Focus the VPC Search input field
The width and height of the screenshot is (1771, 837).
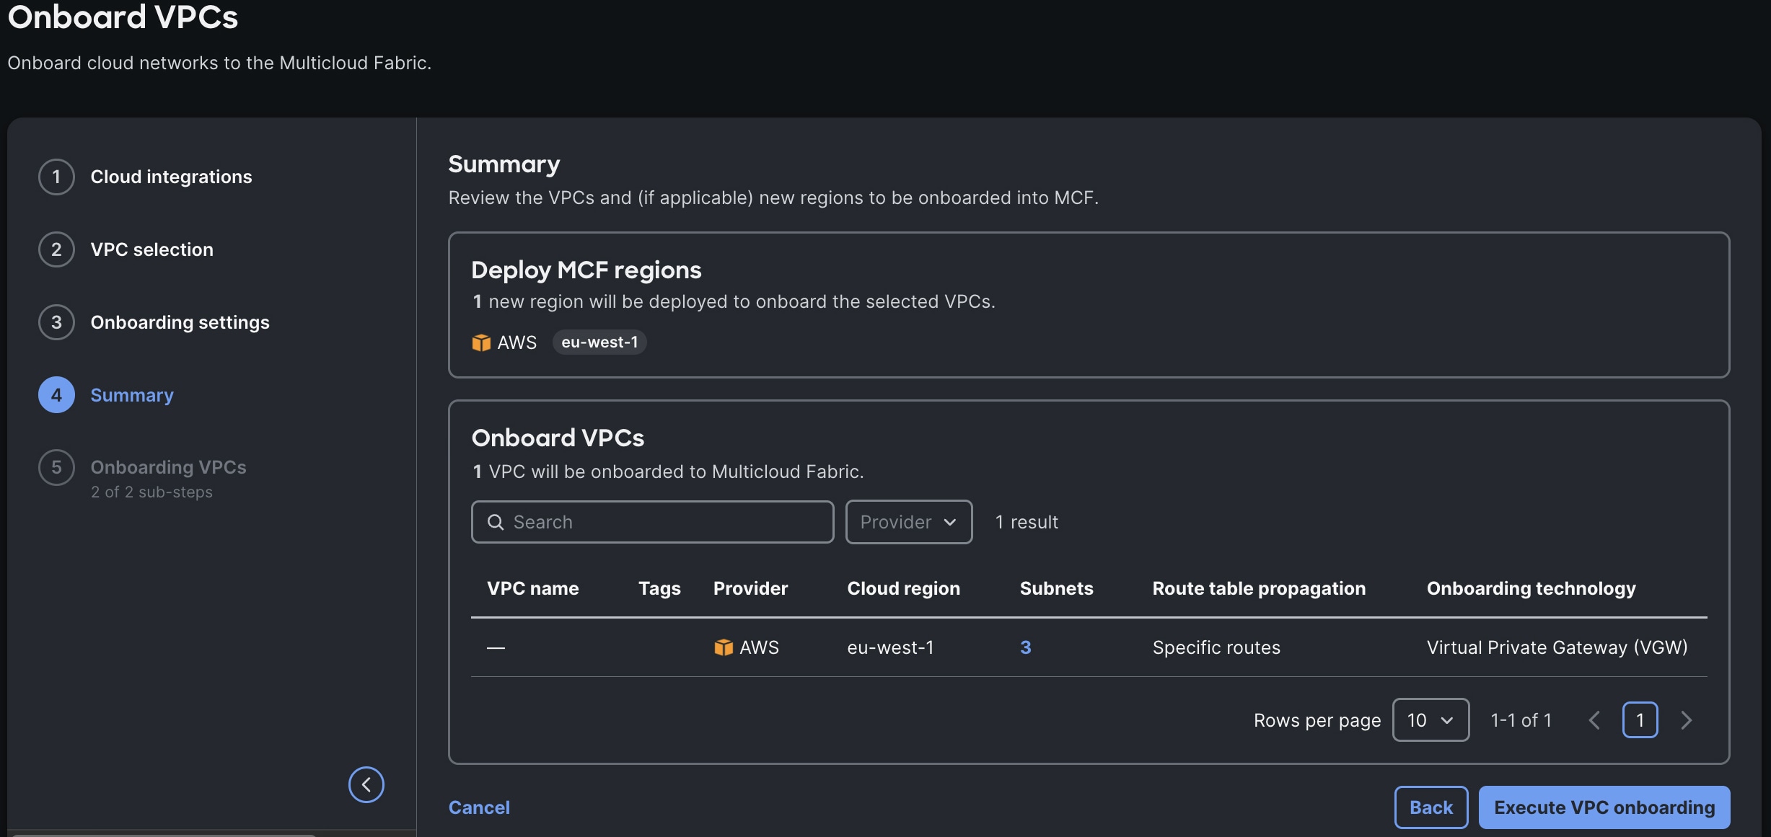click(x=653, y=522)
